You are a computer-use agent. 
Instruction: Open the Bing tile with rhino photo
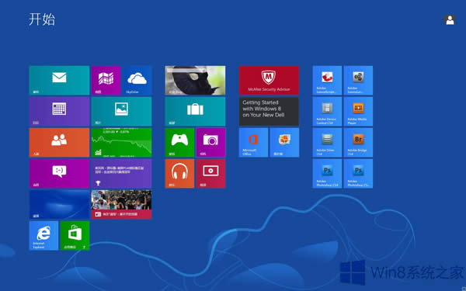(195, 81)
